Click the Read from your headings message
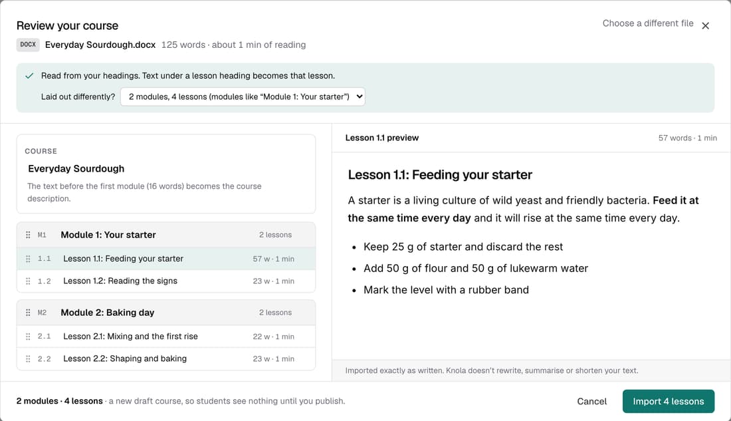The image size is (731, 421). point(188,76)
